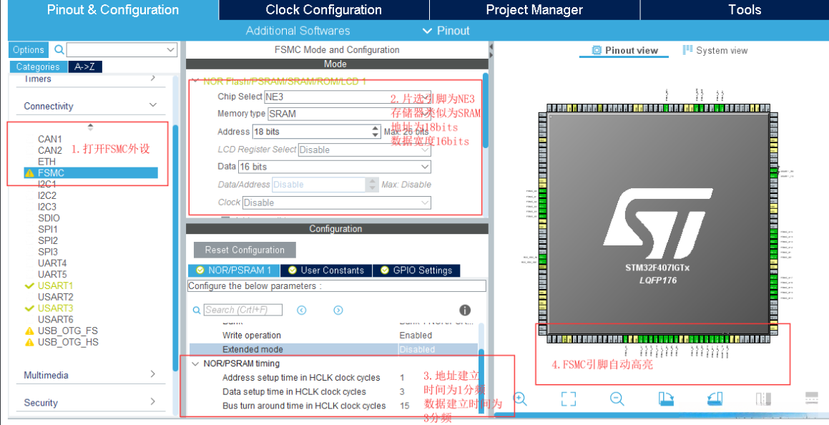Select Pinout & Configuration tab
This screenshot has width=829, height=425.
click(x=113, y=9)
